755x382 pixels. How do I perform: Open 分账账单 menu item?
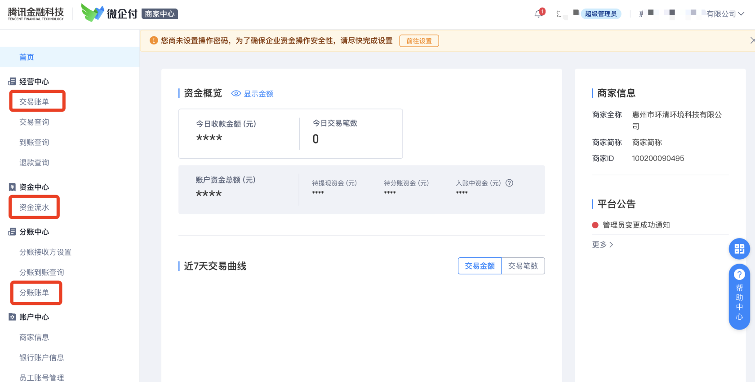click(34, 292)
